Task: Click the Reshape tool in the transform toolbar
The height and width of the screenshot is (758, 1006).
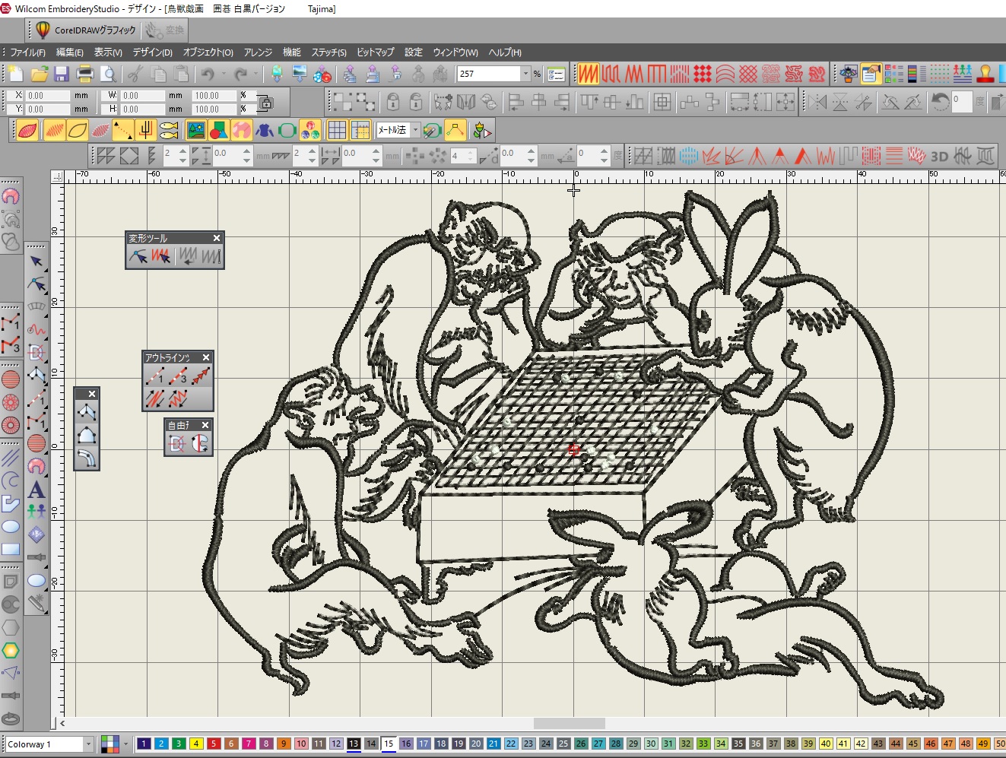Action: pos(138,256)
